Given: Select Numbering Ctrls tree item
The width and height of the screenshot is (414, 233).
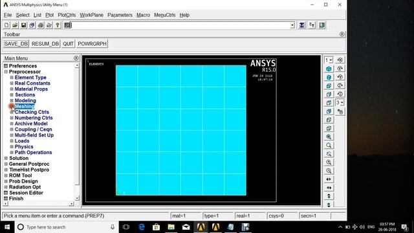Looking at the screenshot, I should [34, 118].
